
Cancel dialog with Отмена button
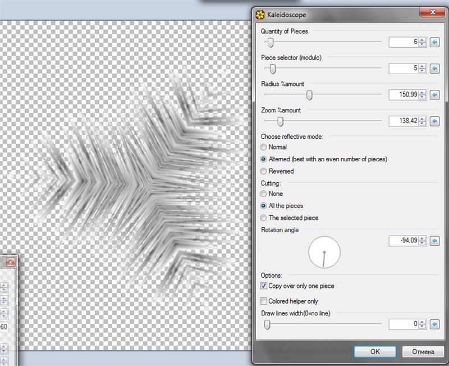pos(423,351)
